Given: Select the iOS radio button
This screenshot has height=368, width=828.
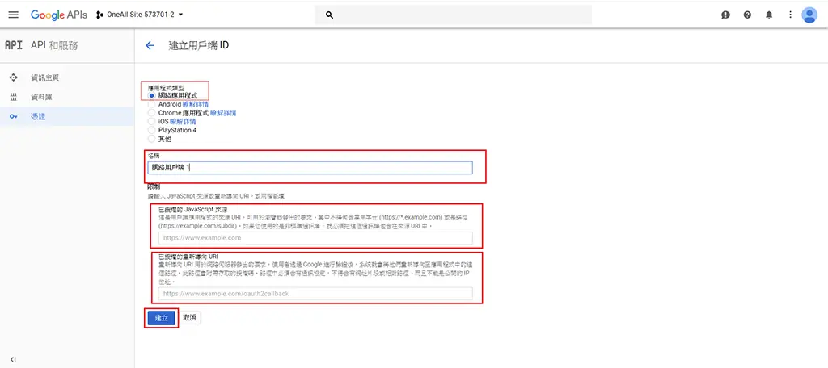Looking at the screenshot, I should (x=152, y=121).
